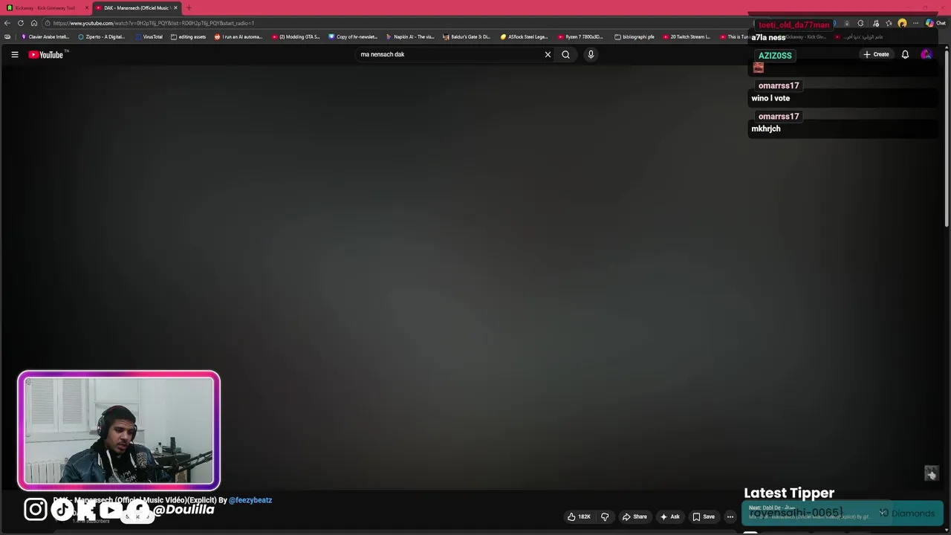Open '(2) Modding GTA S...' bookmark
The height and width of the screenshot is (535, 951).
click(296, 36)
